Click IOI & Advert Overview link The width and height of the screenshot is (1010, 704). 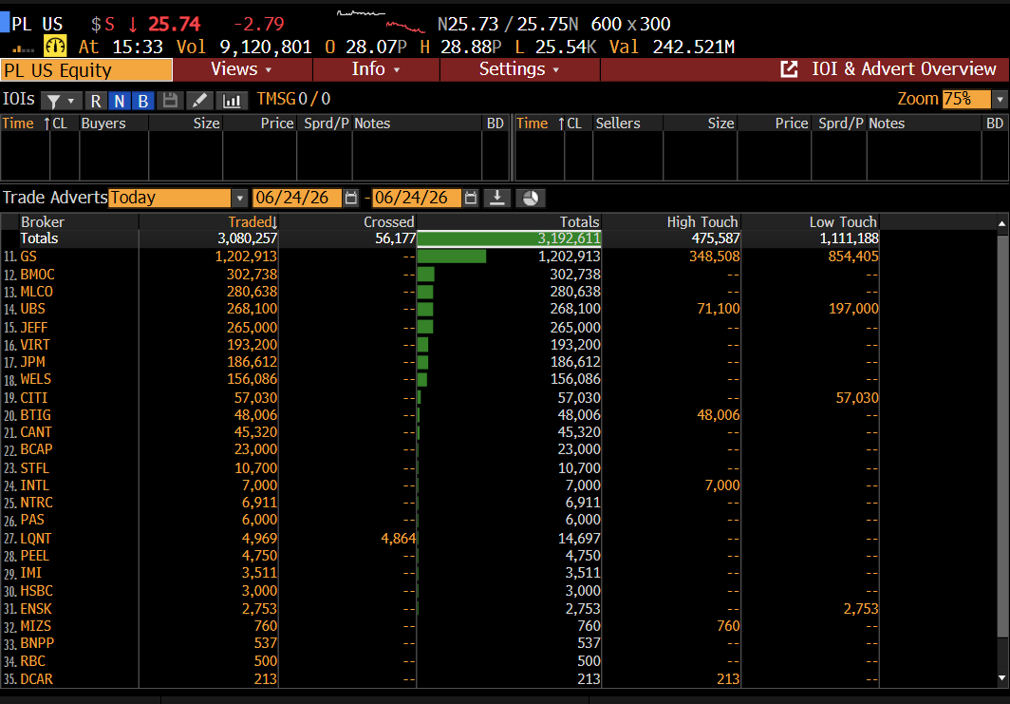pyautogui.click(x=903, y=69)
